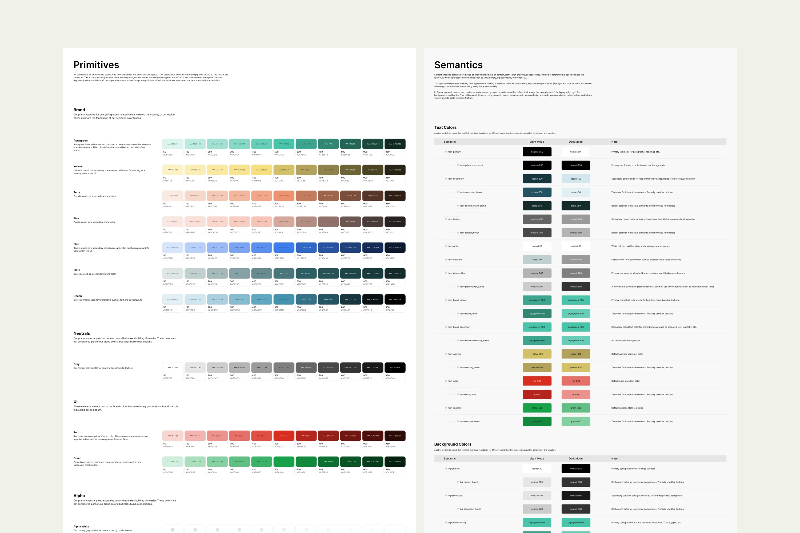Click the bg-secondary token chip
The height and width of the screenshot is (533, 800).
[454, 495]
